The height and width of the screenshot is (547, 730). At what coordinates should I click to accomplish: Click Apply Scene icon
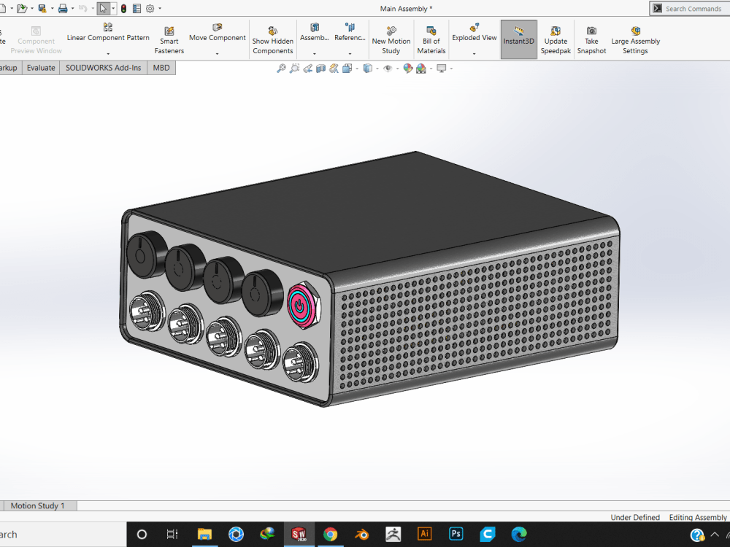pos(421,69)
